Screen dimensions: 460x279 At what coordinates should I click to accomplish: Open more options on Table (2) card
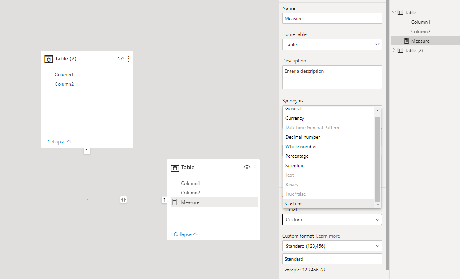point(129,59)
